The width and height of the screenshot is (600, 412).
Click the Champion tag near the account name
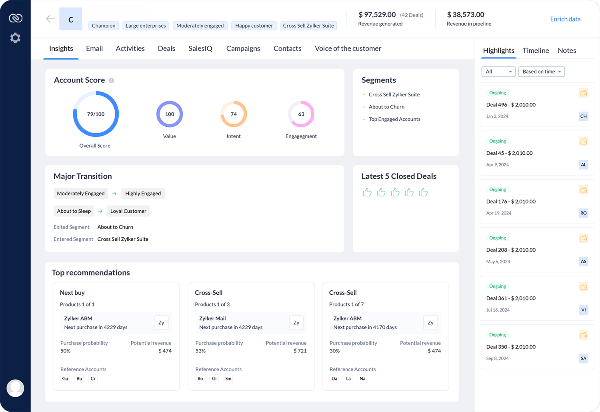[x=103, y=26]
